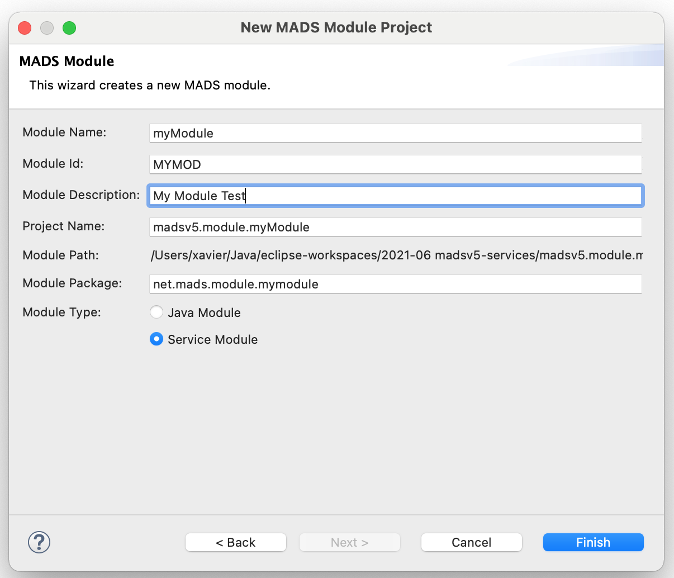Cancel the module creation wizard
This screenshot has height=578, width=674.
[x=471, y=542]
